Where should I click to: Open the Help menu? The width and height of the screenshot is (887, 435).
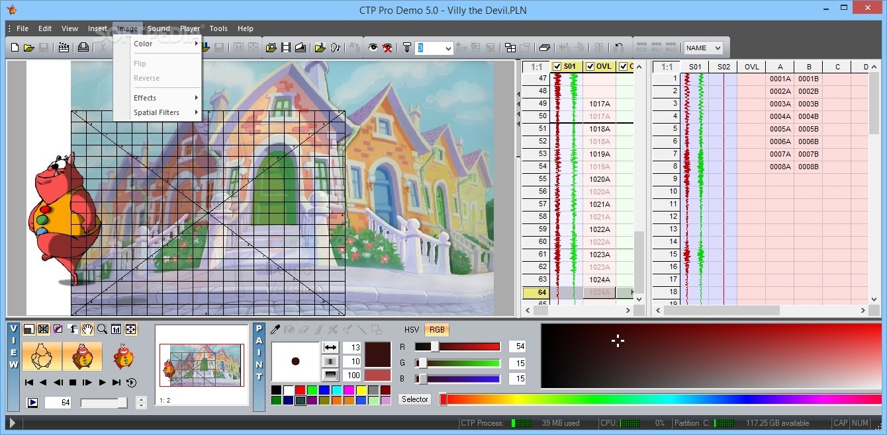coord(246,28)
